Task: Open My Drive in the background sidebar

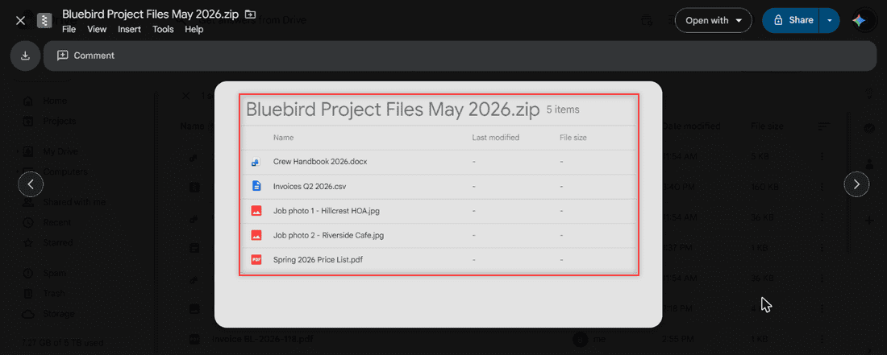Action: 60,151
